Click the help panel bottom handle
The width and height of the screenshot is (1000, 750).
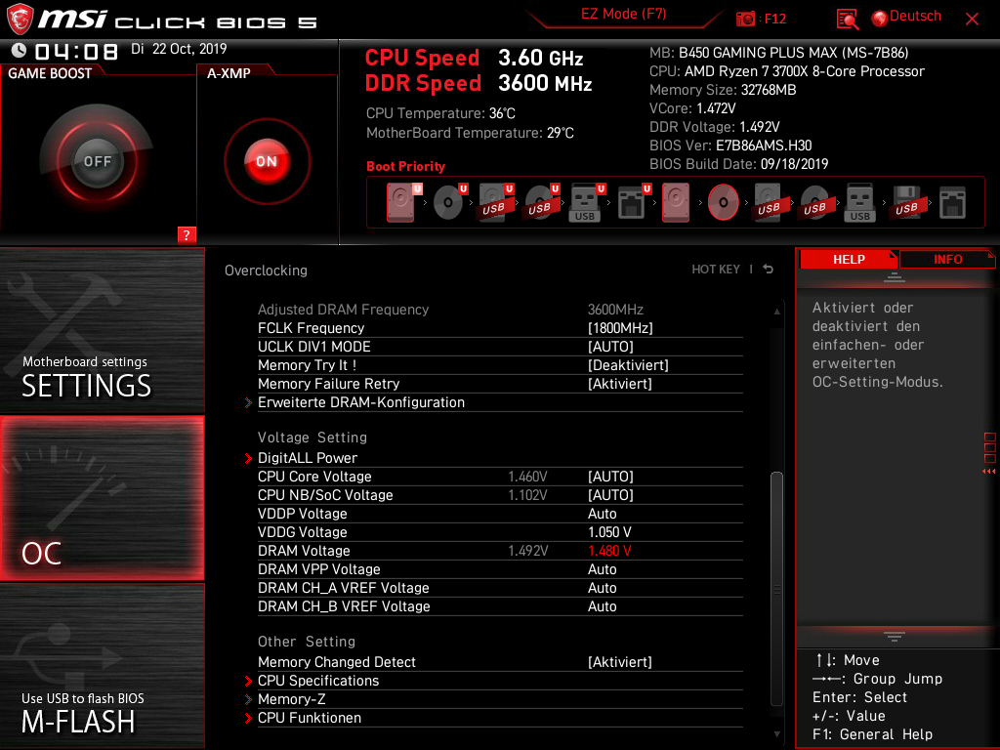[895, 637]
